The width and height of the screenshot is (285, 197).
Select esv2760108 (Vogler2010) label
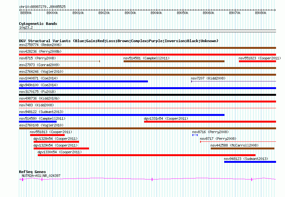tap(41, 125)
